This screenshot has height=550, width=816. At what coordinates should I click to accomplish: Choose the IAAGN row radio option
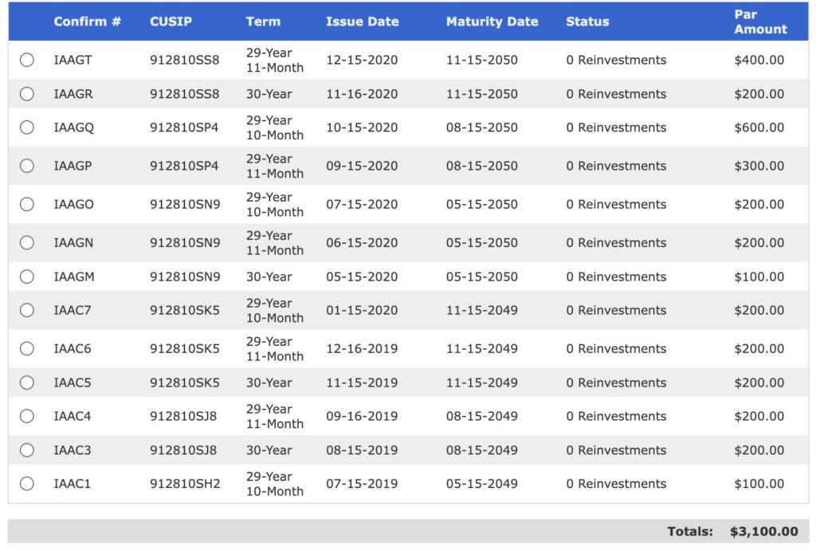pyautogui.click(x=27, y=242)
